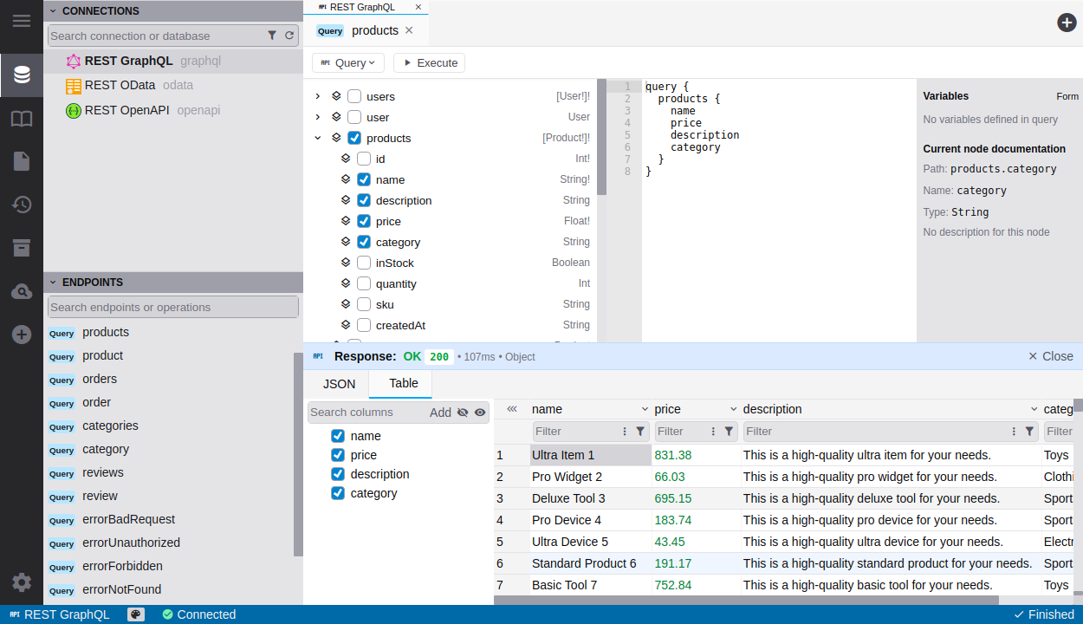
Task: Switch to the JSON response tab
Action: (x=338, y=383)
